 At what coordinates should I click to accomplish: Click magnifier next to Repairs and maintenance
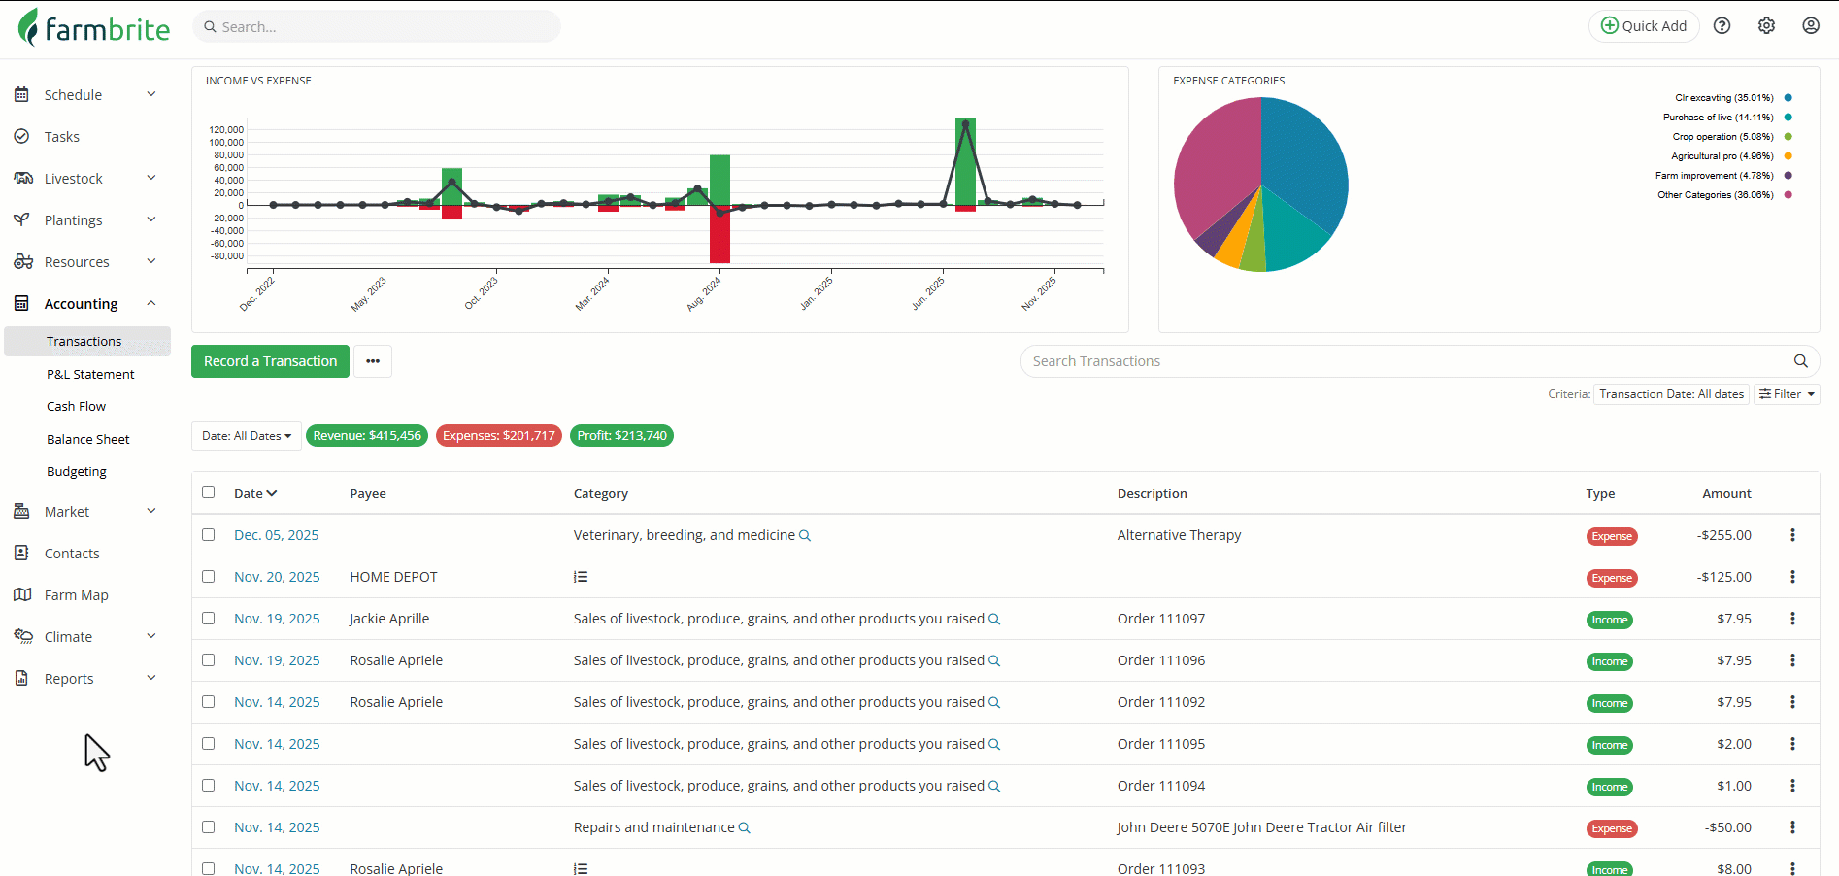tap(745, 828)
